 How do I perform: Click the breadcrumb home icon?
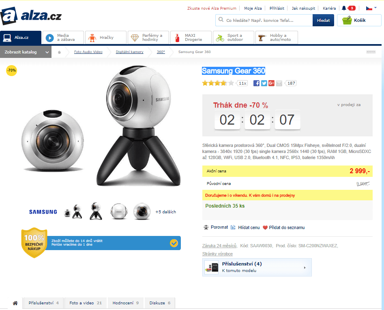pyautogui.click(x=59, y=52)
